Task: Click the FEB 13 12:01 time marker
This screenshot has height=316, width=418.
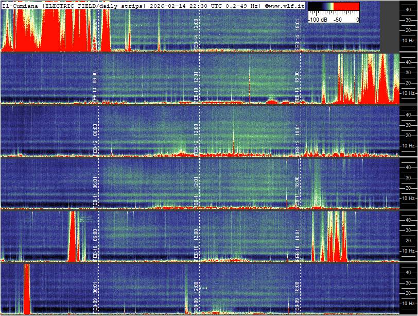Action: pos(196,86)
